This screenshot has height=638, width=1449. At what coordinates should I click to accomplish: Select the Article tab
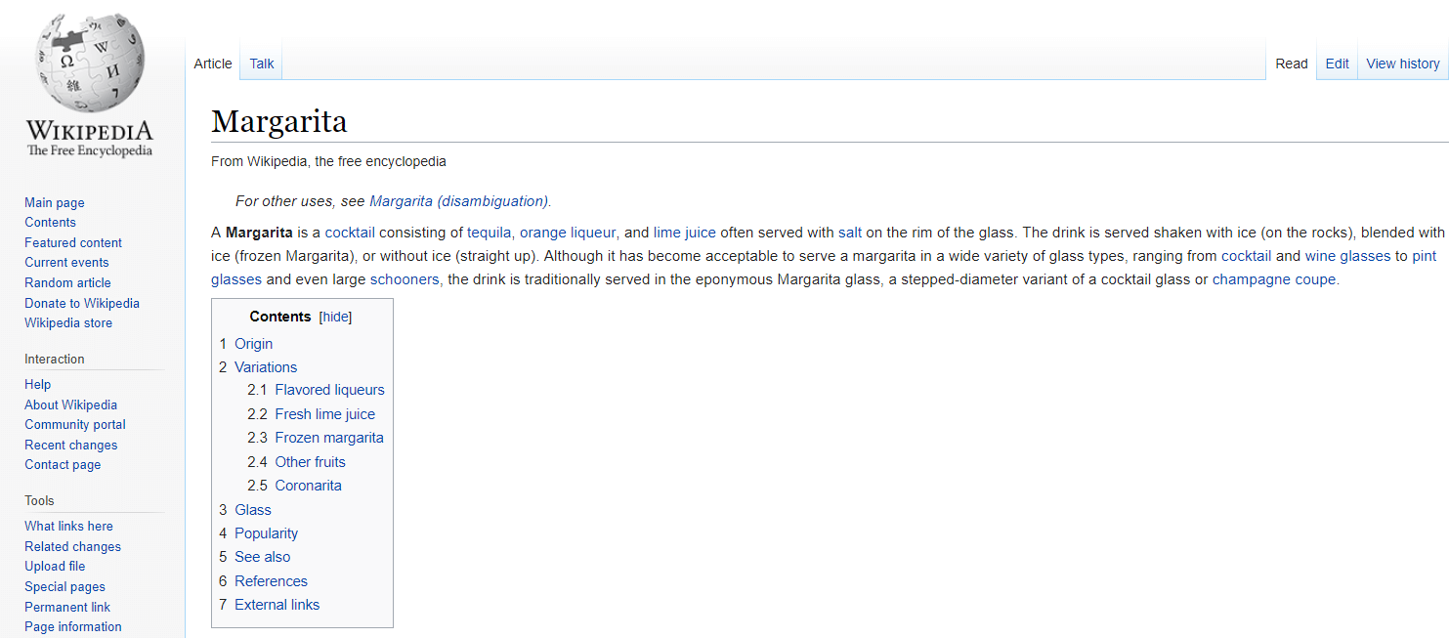[x=213, y=64]
